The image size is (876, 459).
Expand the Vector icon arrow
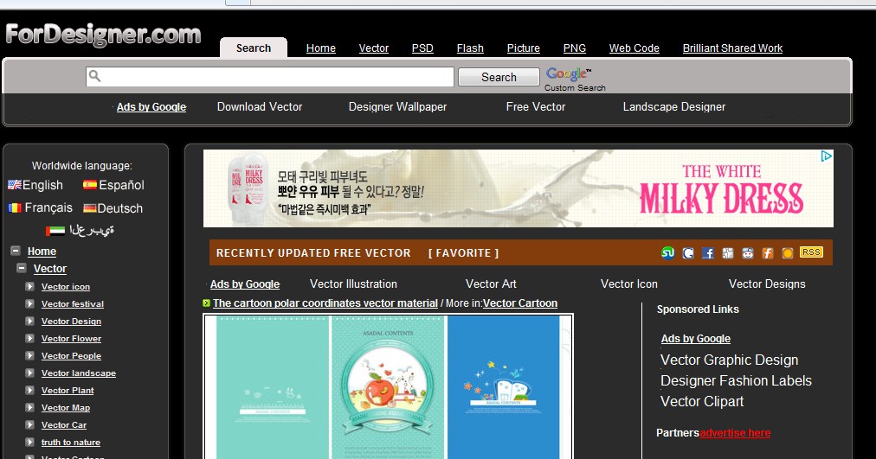(29, 286)
